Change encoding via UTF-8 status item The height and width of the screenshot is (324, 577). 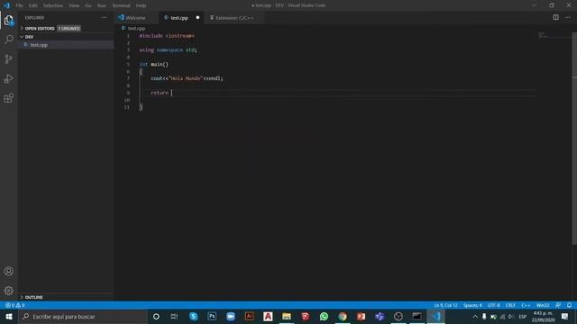point(493,305)
